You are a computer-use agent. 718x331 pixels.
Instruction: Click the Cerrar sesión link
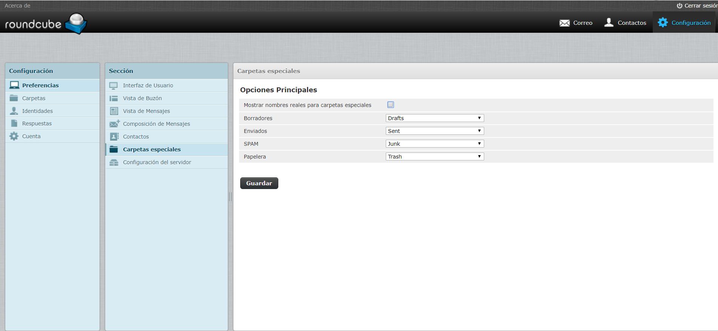pyautogui.click(x=697, y=6)
